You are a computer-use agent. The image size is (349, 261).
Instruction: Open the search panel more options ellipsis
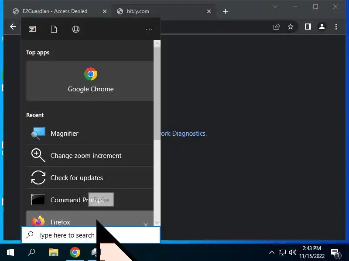(x=149, y=29)
